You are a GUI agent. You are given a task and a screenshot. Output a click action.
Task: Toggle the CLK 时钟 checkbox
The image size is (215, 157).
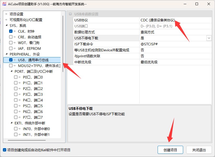coord(11,31)
